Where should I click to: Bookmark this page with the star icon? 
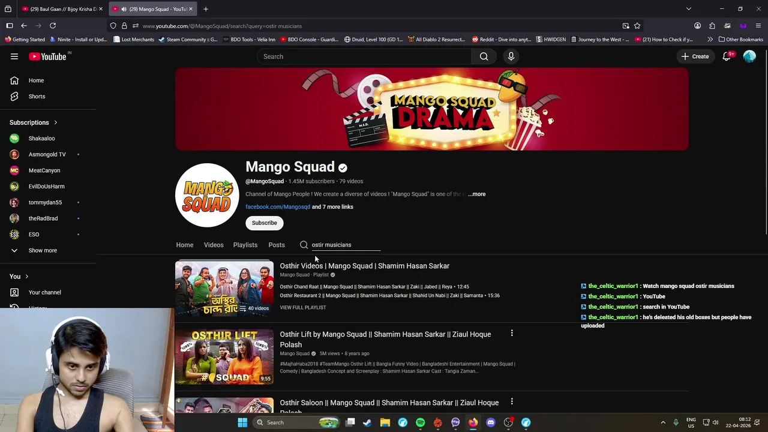click(637, 26)
